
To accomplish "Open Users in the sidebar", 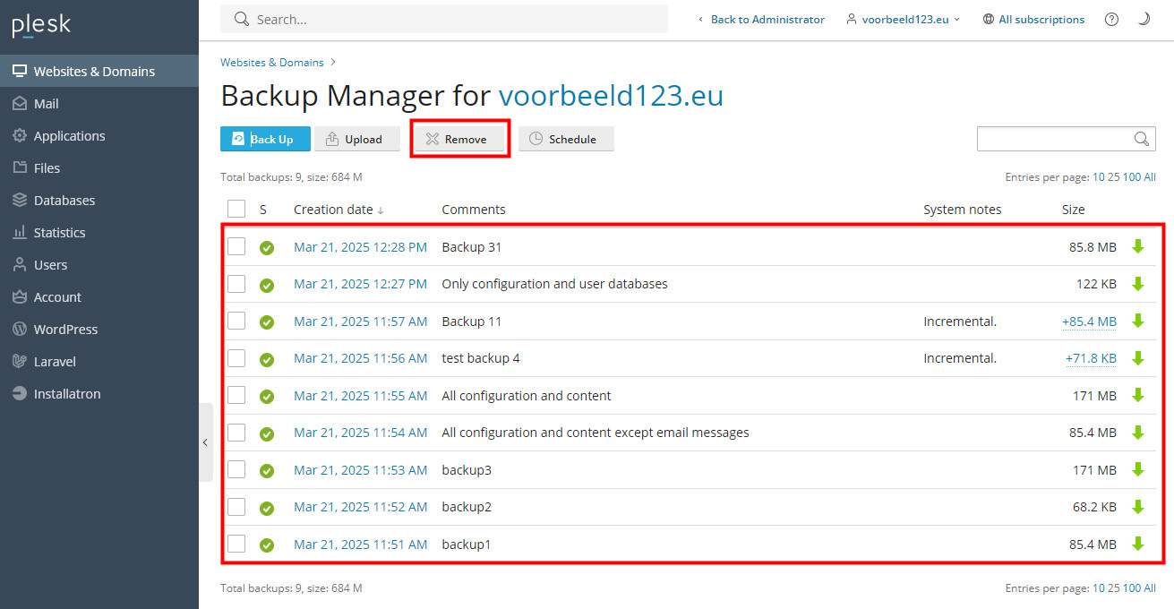I will point(99,264).
